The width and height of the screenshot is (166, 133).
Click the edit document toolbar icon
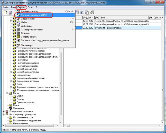tap(11, 13)
